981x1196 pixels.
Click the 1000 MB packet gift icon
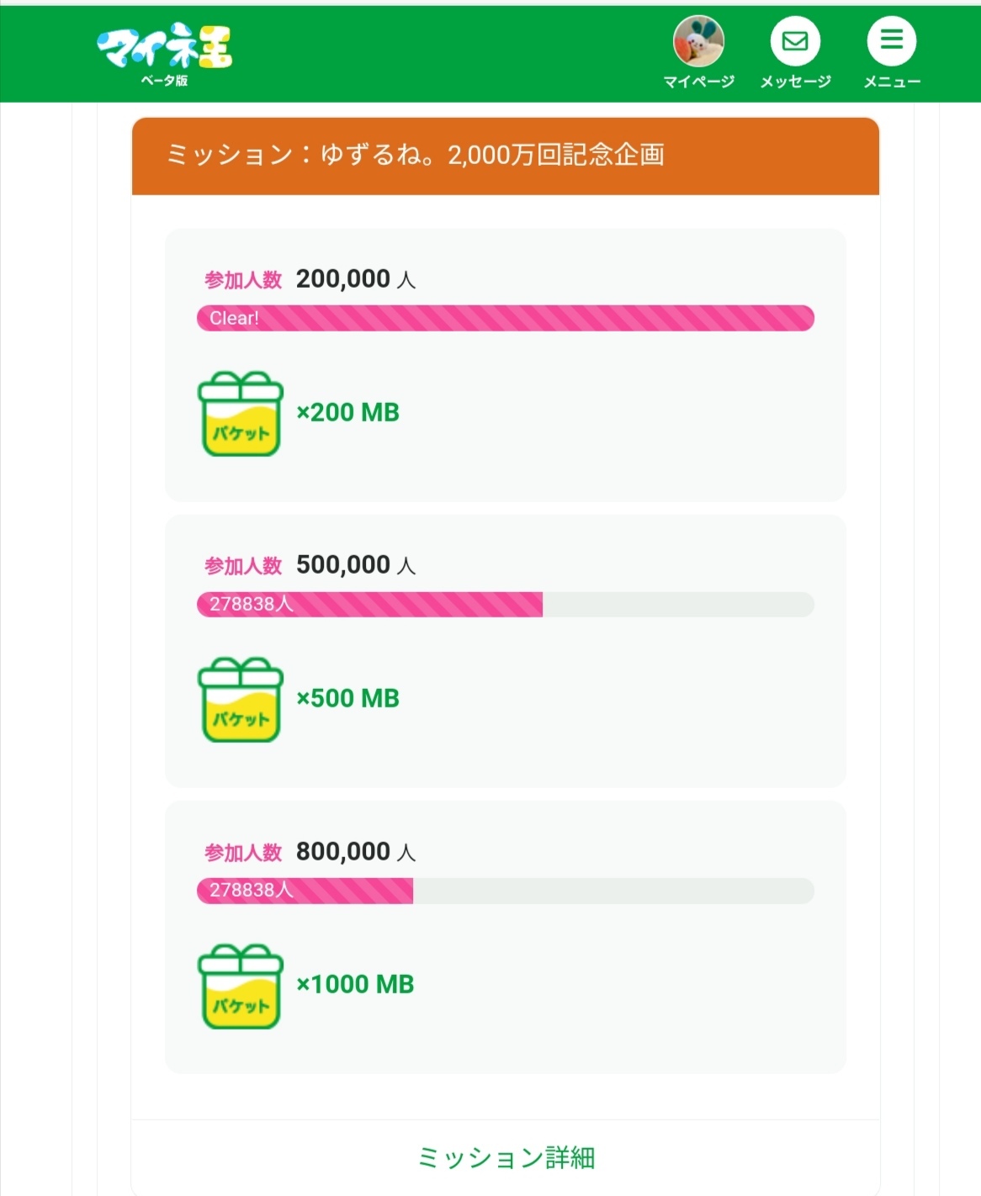click(x=241, y=986)
